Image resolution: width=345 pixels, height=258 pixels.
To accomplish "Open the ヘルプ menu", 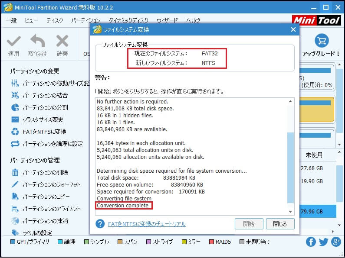I will click(x=193, y=20).
